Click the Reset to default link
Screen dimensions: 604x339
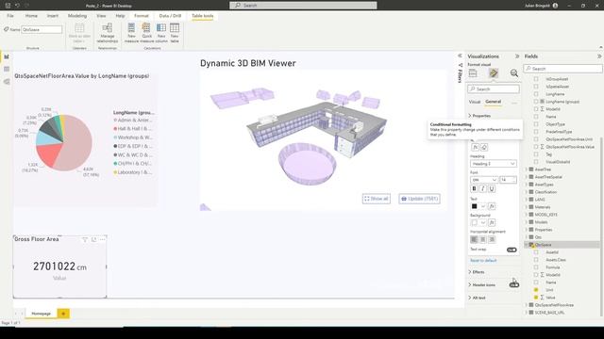click(x=483, y=261)
